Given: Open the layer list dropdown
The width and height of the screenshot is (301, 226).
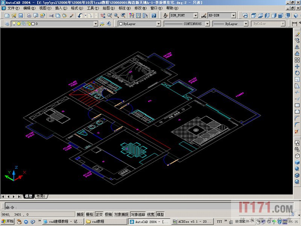Looking at the screenshot, I should 96,24.
